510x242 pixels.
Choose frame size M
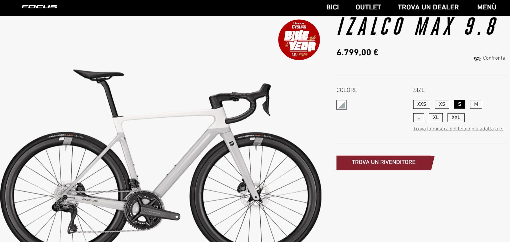click(x=476, y=104)
